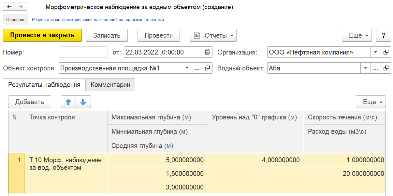
Task: Click Средняя глубина (м) column header
Action: (x=157, y=146)
